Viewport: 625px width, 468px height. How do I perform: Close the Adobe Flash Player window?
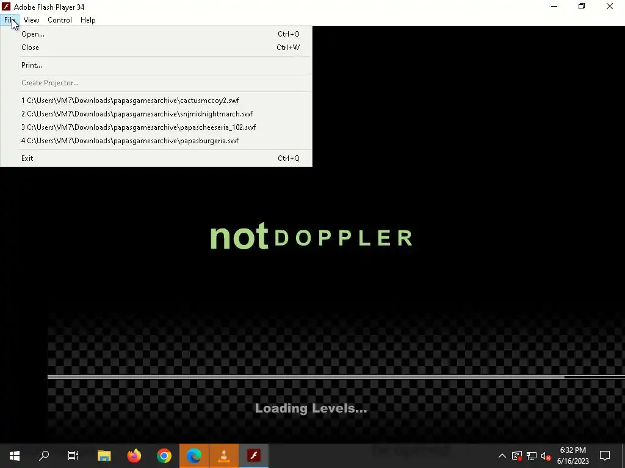tap(610, 6)
